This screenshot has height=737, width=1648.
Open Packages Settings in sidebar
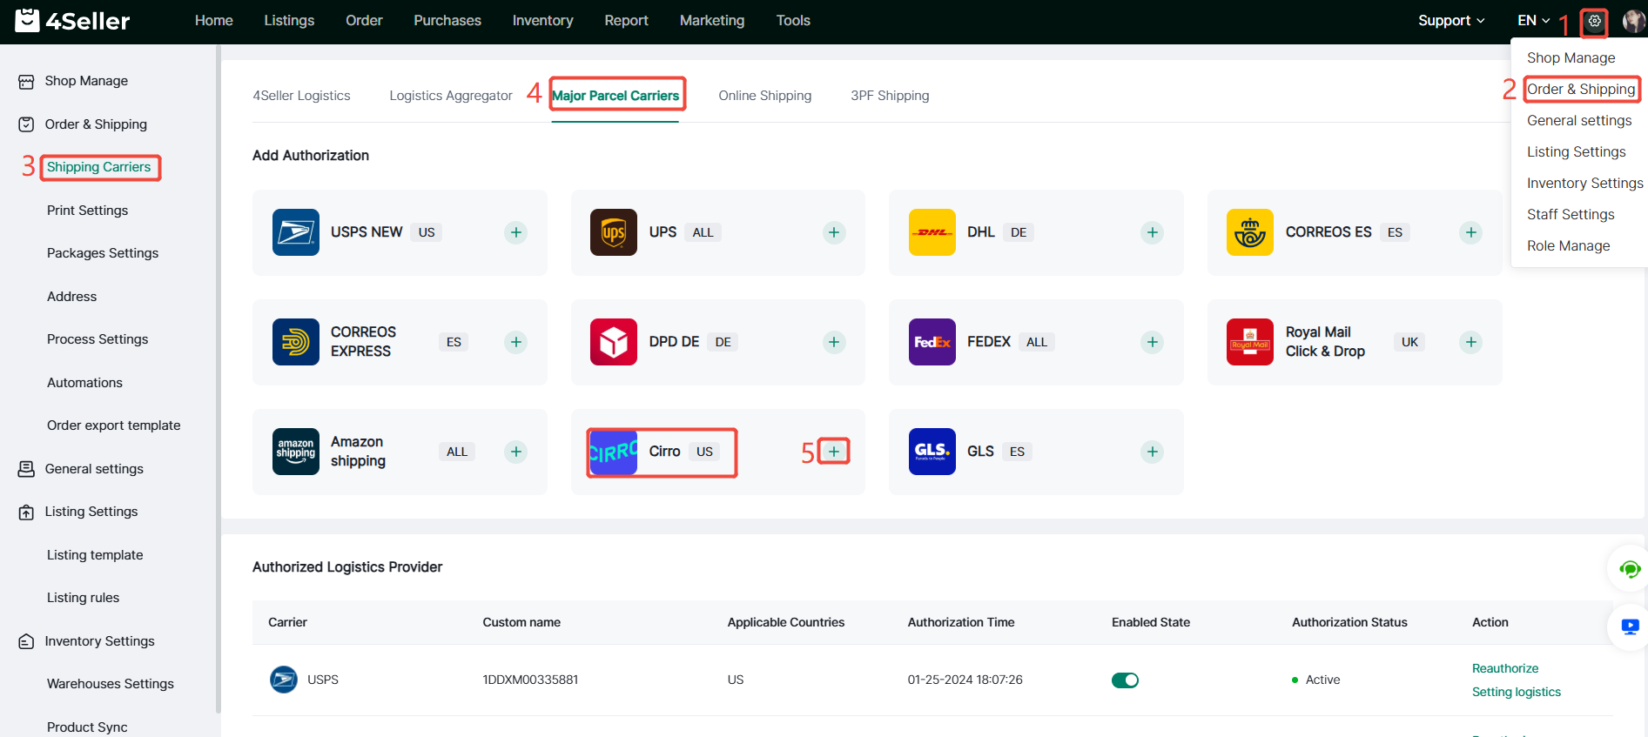click(x=103, y=253)
